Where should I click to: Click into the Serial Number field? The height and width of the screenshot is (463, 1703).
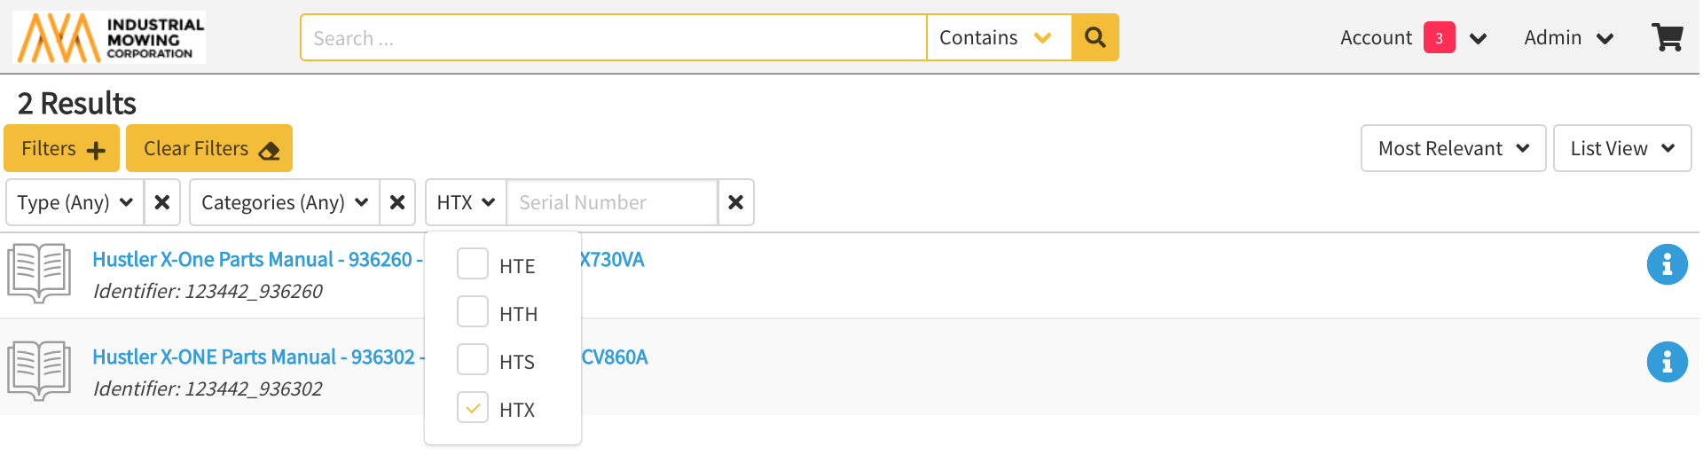pos(611,202)
